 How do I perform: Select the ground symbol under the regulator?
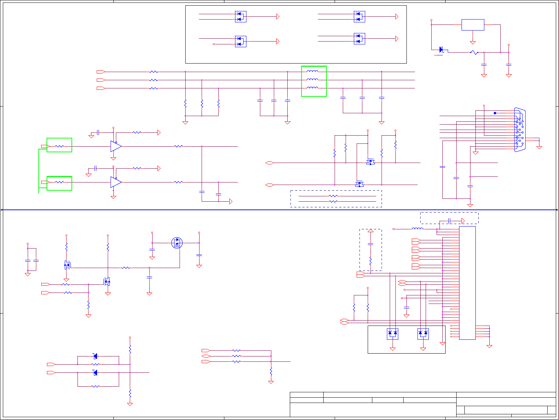point(473,43)
